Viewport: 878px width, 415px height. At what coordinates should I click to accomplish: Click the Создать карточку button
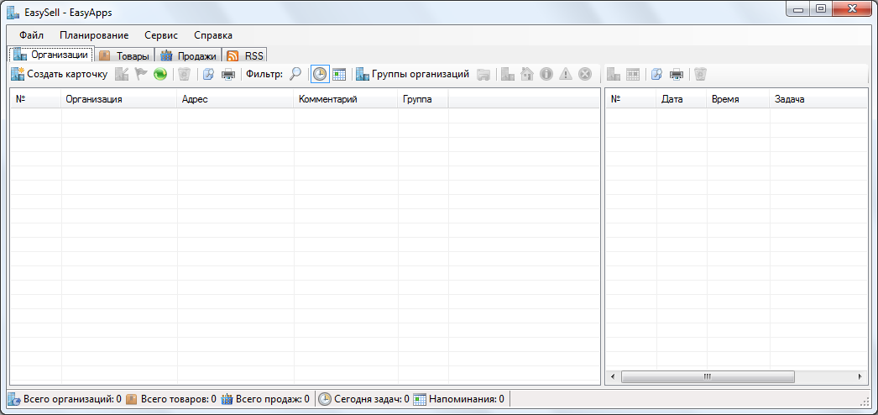pyautogui.click(x=59, y=74)
